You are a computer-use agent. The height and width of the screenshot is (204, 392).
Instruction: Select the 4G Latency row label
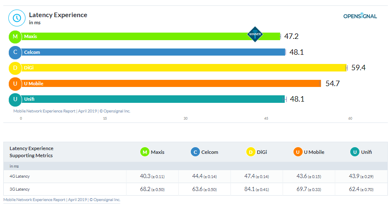[20, 176]
